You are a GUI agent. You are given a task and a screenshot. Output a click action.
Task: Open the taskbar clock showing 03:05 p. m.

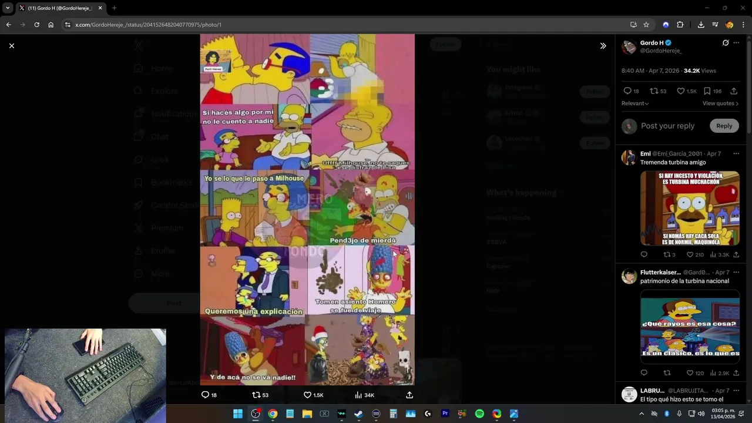(x=723, y=414)
